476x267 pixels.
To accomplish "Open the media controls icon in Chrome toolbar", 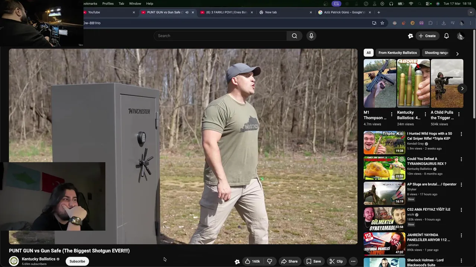I will coord(453,23).
